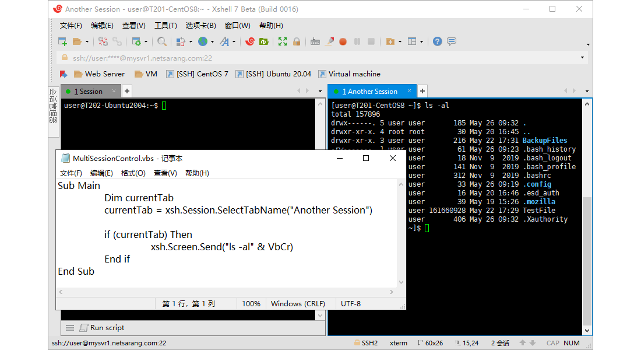Open the right pane tab list dropdown
This screenshot has height=350, width=641.
pos(587,91)
